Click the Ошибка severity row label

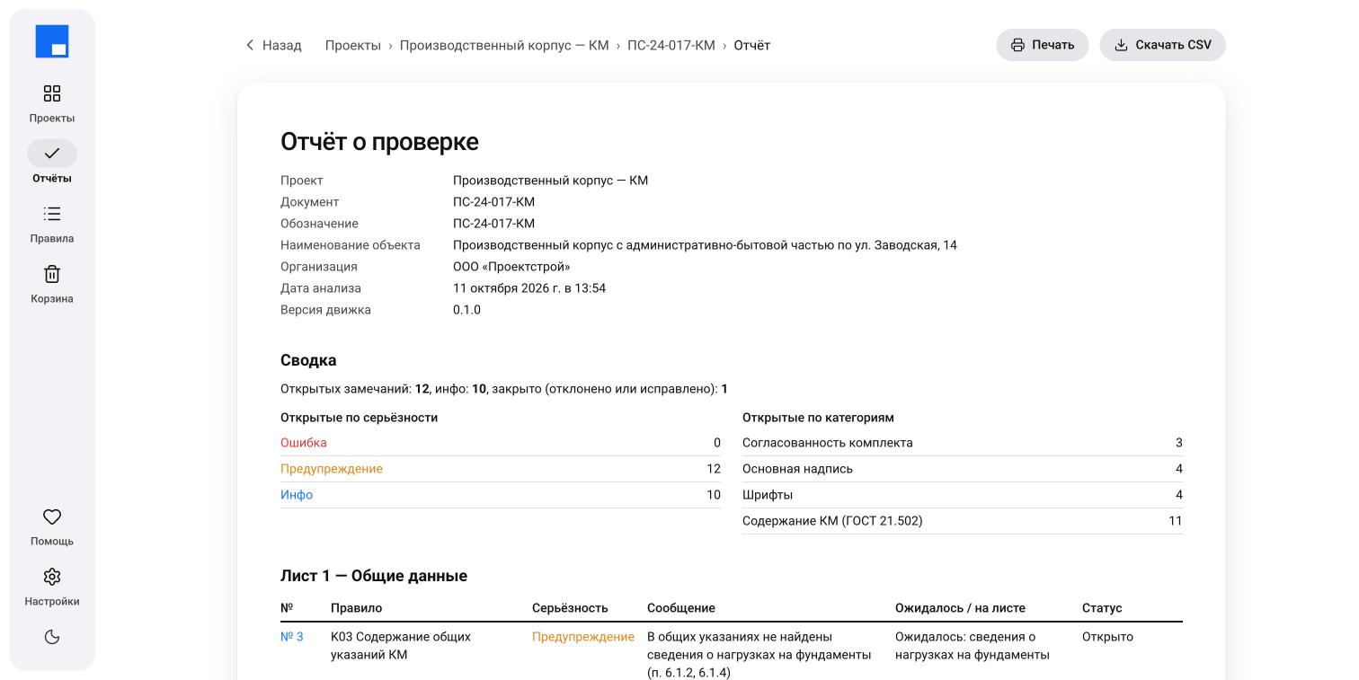[x=304, y=443]
